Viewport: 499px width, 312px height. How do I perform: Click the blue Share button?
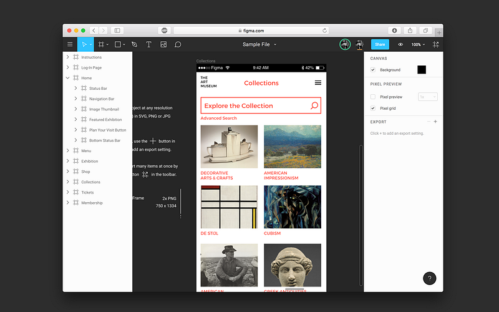pyautogui.click(x=380, y=44)
